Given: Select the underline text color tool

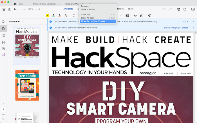Looking at the screenshot, I should 53,15.
